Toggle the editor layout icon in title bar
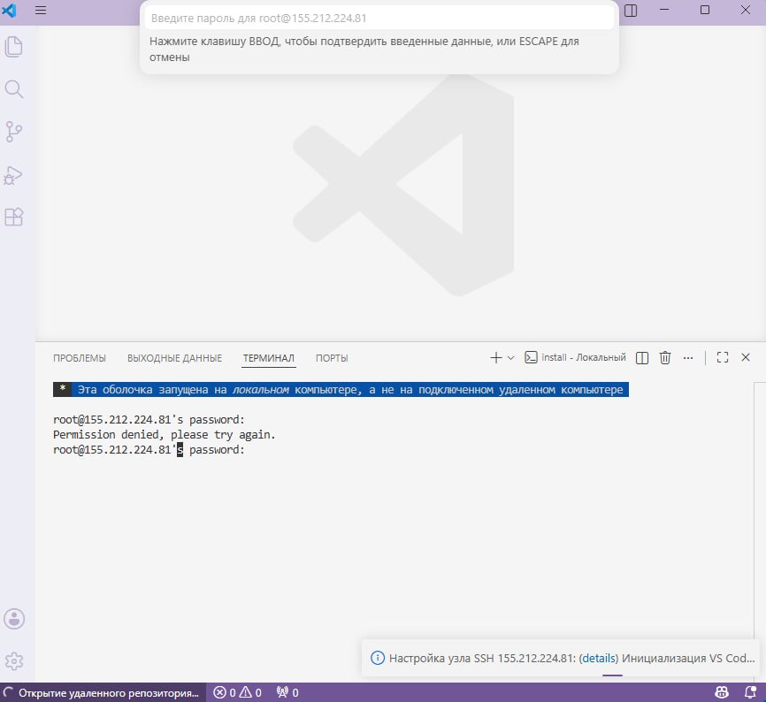 [x=631, y=11]
